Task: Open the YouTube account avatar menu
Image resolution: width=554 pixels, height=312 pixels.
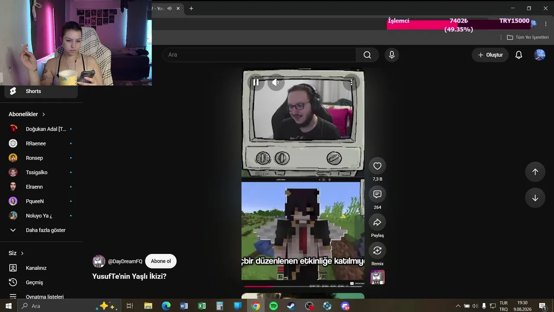Action: click(x=539, y=55)
